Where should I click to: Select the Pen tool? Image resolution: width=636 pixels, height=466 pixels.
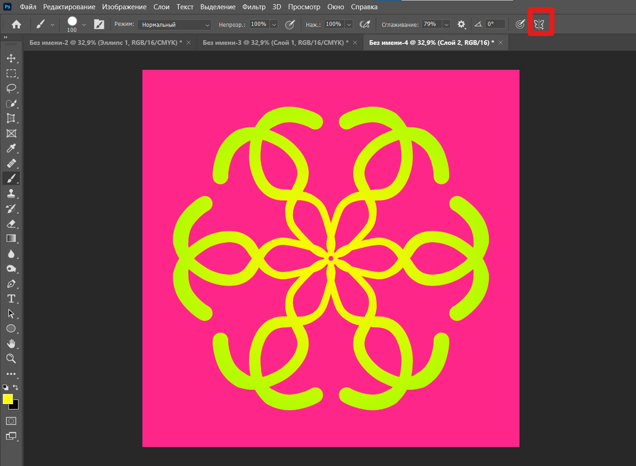11,284
